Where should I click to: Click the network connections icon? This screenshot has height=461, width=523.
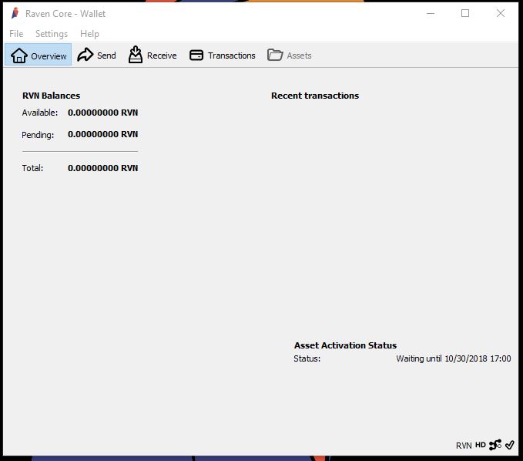tap(495, 445)
